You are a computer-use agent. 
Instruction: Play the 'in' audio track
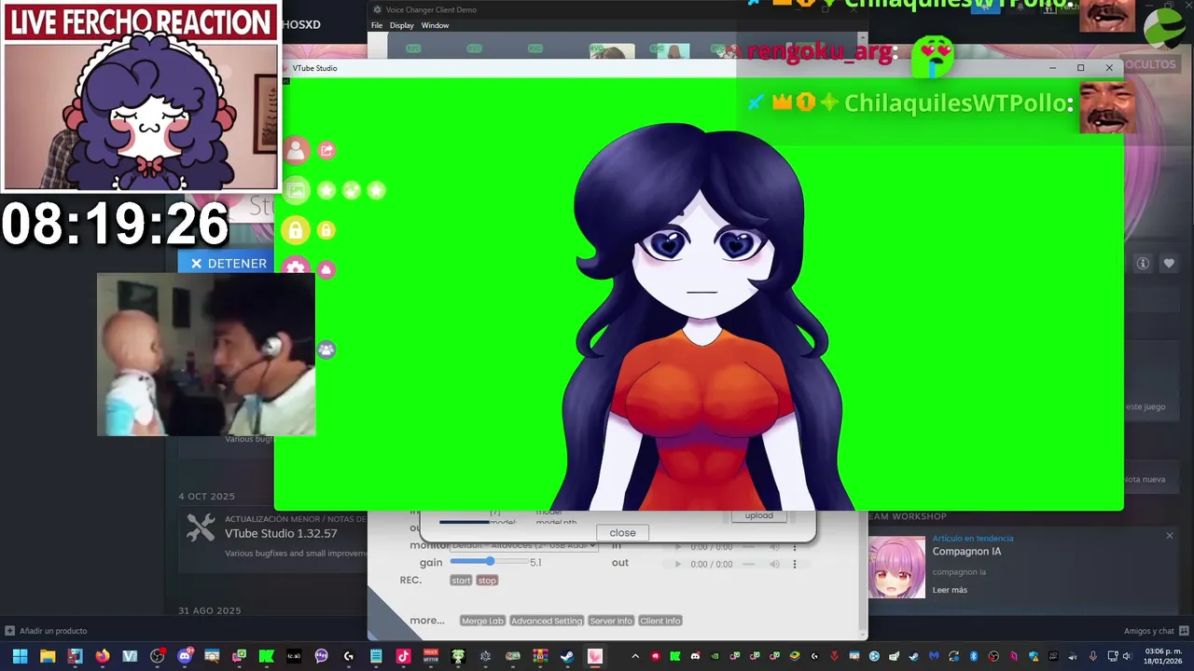tap(678, 546)
